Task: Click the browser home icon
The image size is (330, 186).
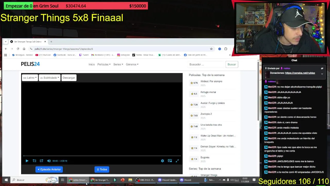Action: 24,49
